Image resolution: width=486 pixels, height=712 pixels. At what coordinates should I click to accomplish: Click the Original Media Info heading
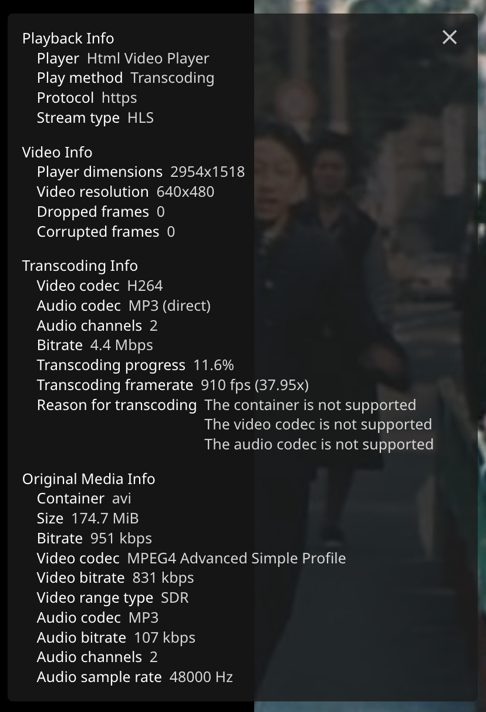[89, 479]
